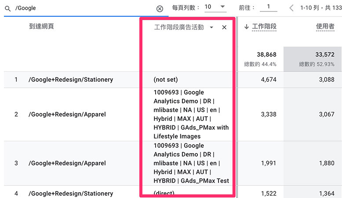Sort by the 使用者 column header
Viewport: 342px width, 198px height.
[325, 26]
